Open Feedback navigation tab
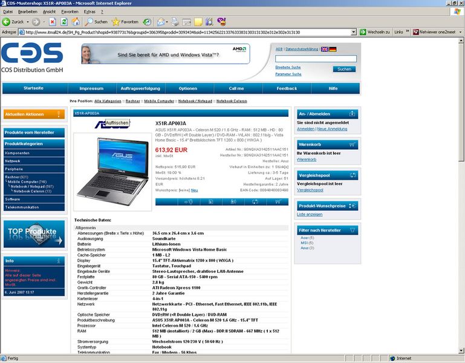This screenshot has height=363, width=465. click(x=287, y=88)
